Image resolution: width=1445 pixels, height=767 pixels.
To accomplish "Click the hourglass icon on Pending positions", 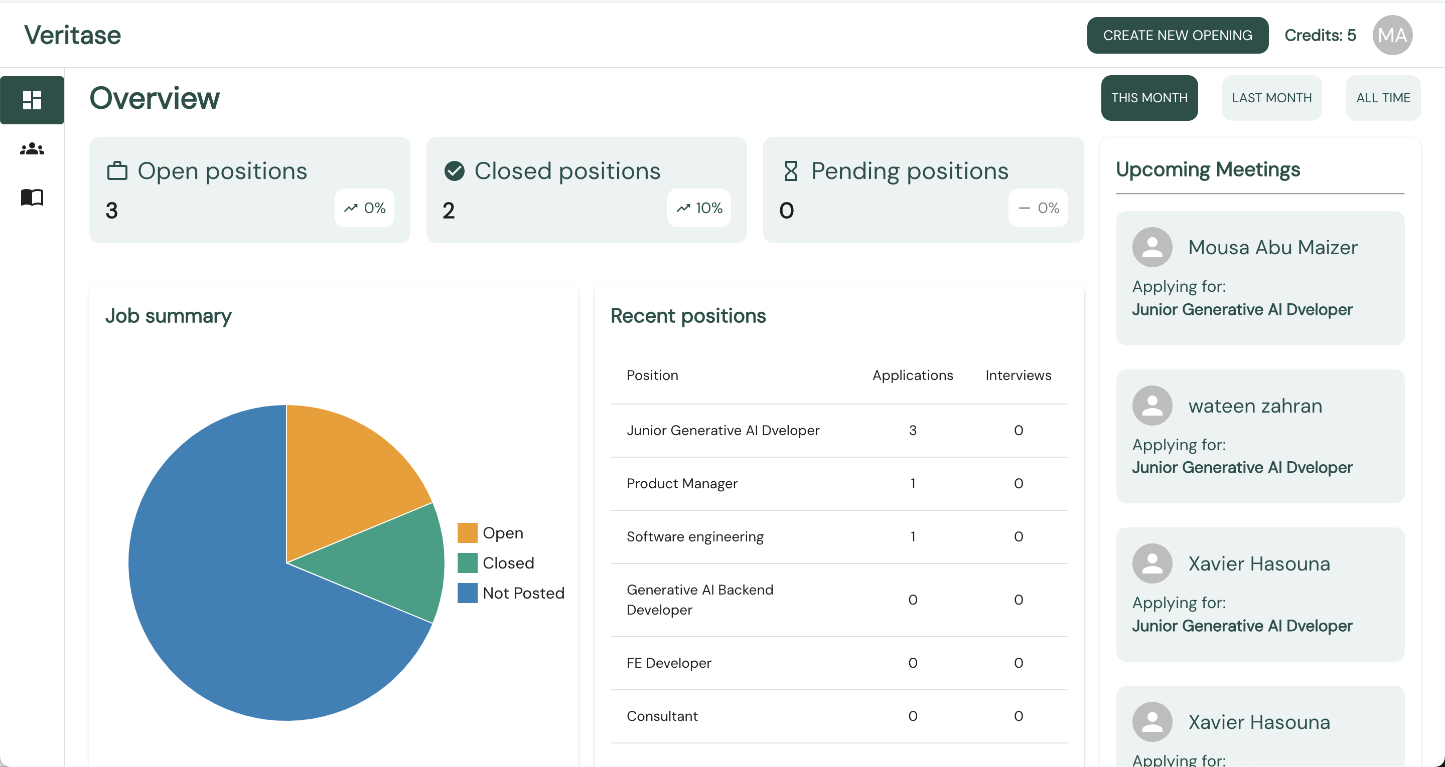I will [791, 171].
